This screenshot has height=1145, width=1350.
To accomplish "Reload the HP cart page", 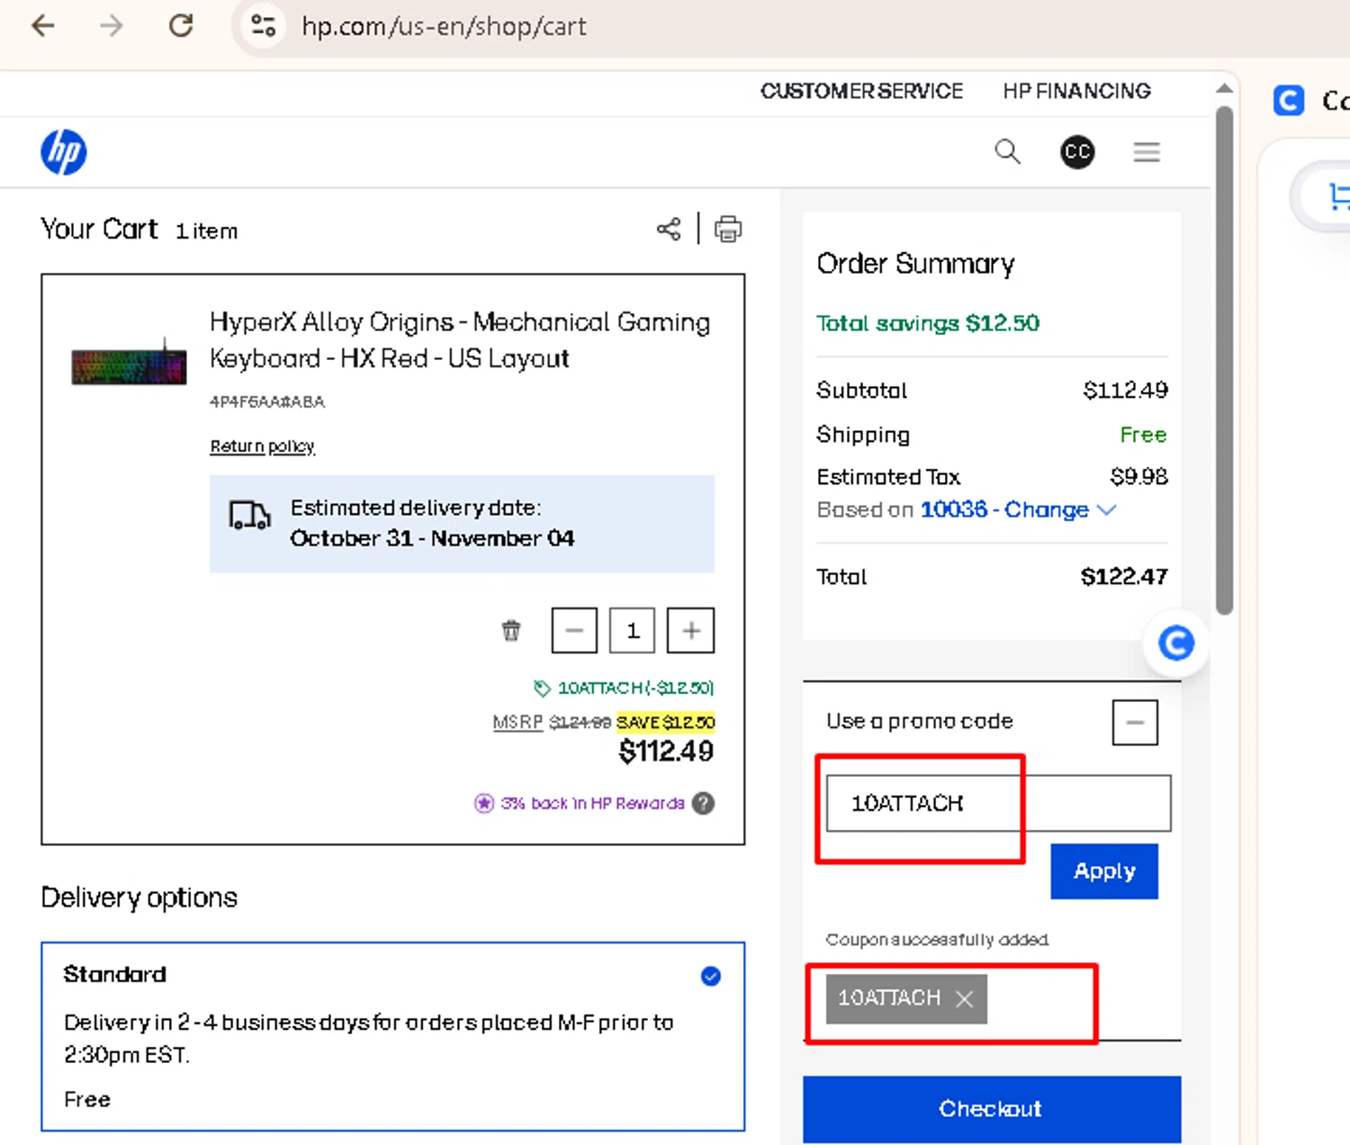I will 181,25.
